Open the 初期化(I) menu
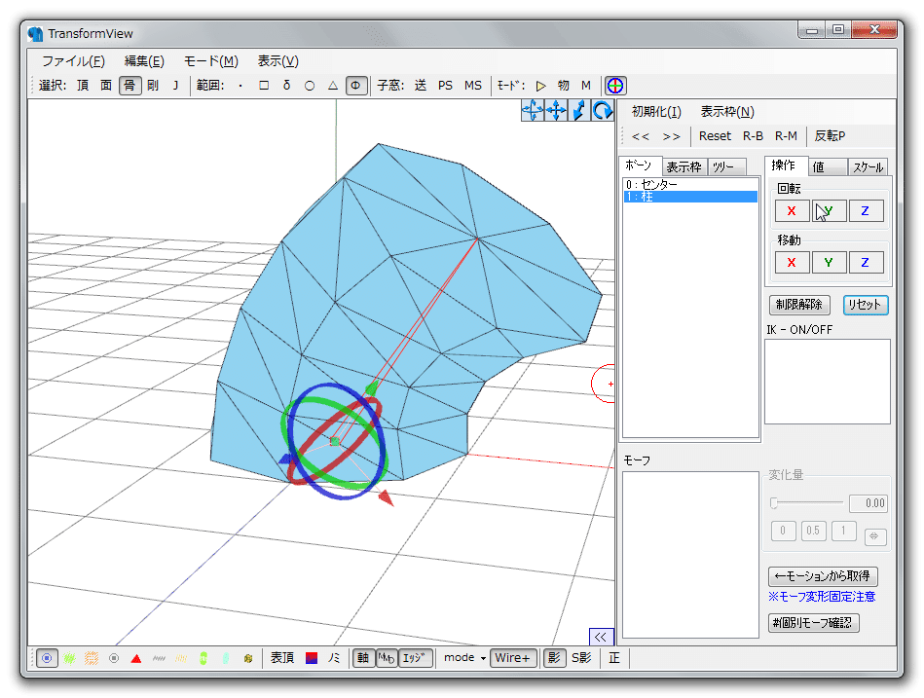924x698 pixels. [656, 112]
